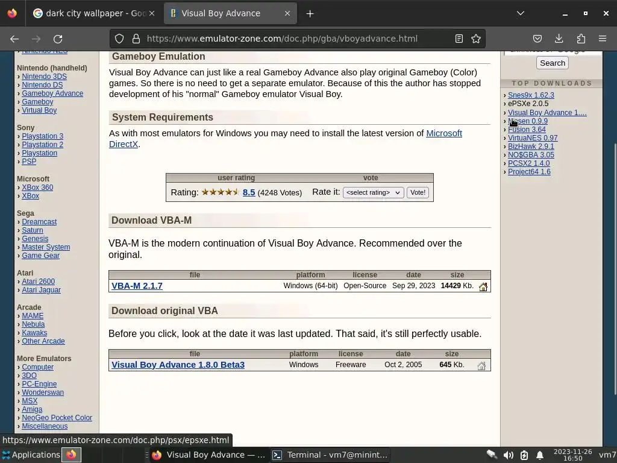Click the power manager battery tray icon
This screenshot has width=617, height=463.
524,455
